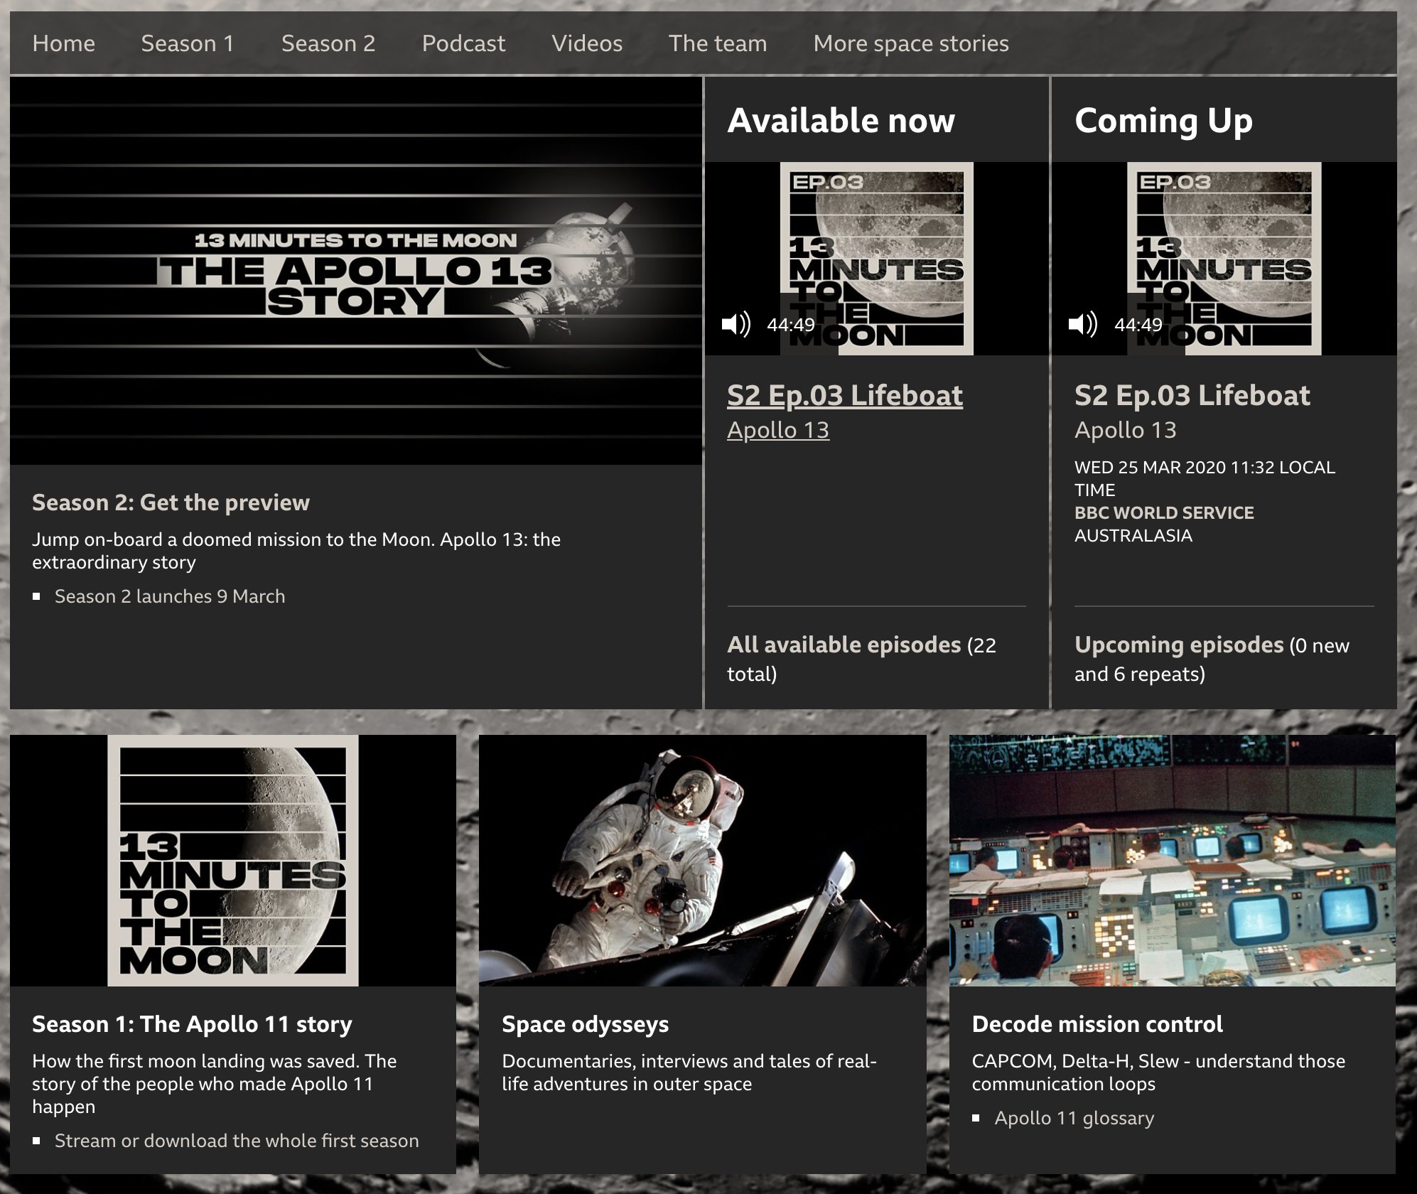Go to The team page
Screen dimensions: 1417x1194
click(717, 43)
